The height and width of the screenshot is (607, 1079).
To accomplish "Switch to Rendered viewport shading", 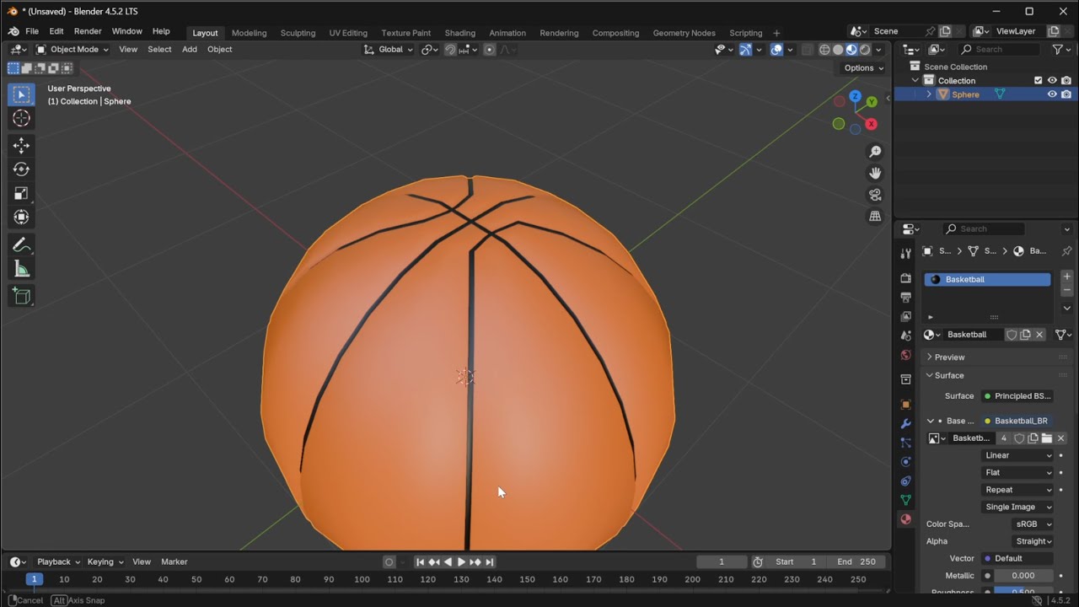I will tap(865, 49).
